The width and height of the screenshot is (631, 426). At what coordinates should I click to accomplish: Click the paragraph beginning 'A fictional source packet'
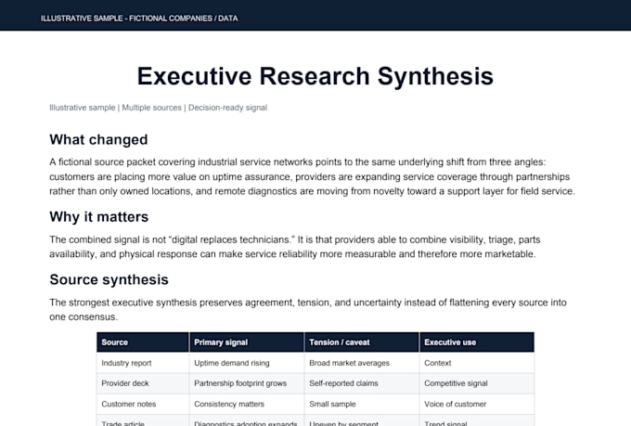coord(313,176)
